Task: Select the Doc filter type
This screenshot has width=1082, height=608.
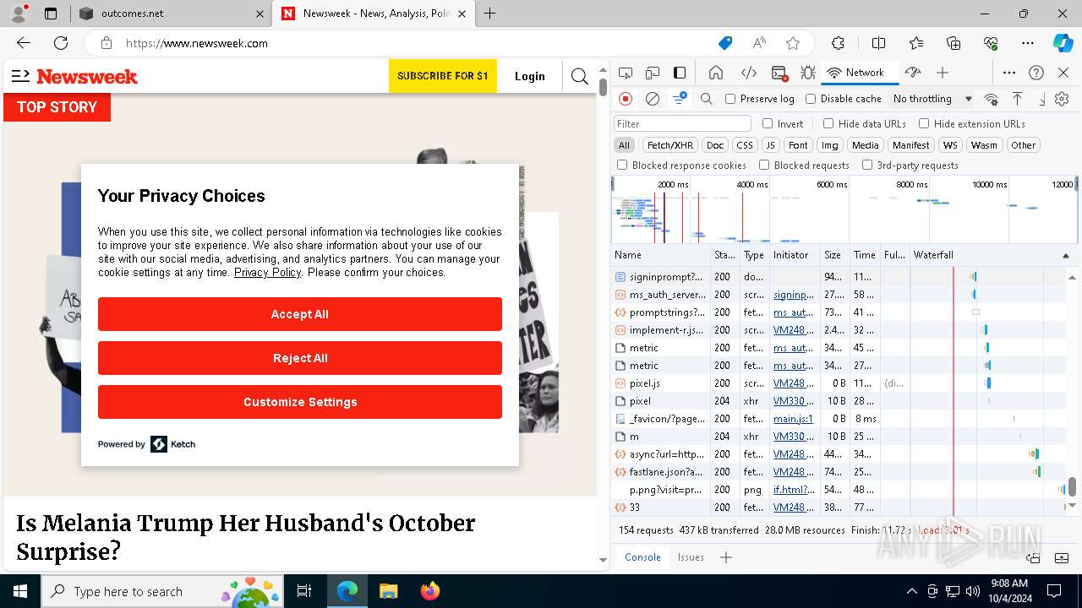Action: click(x=715, y=145)
